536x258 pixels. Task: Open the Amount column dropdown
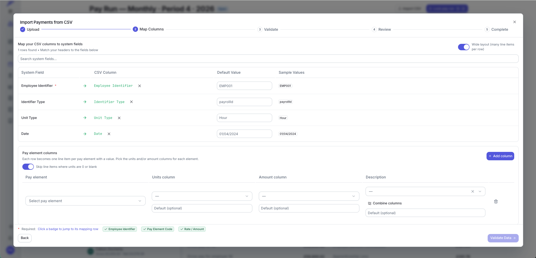point(309,196)
